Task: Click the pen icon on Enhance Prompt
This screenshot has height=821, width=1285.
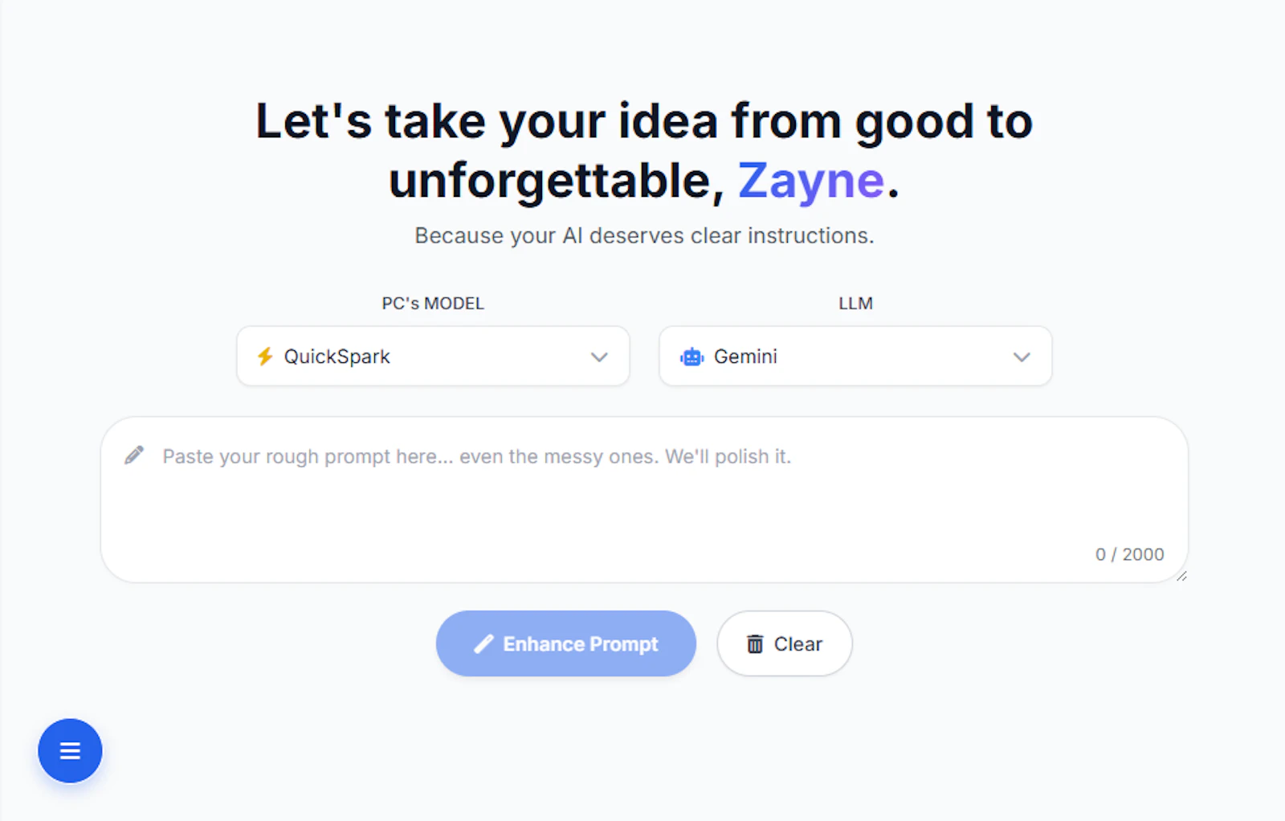Action: [483, 643]
